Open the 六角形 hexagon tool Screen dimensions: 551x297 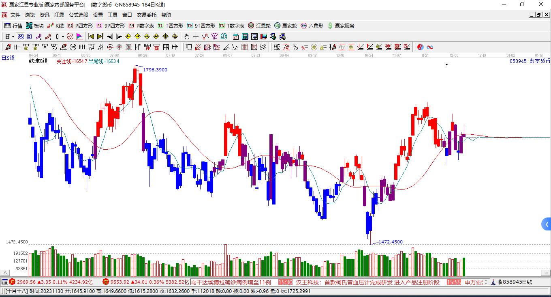pos(312,26)
